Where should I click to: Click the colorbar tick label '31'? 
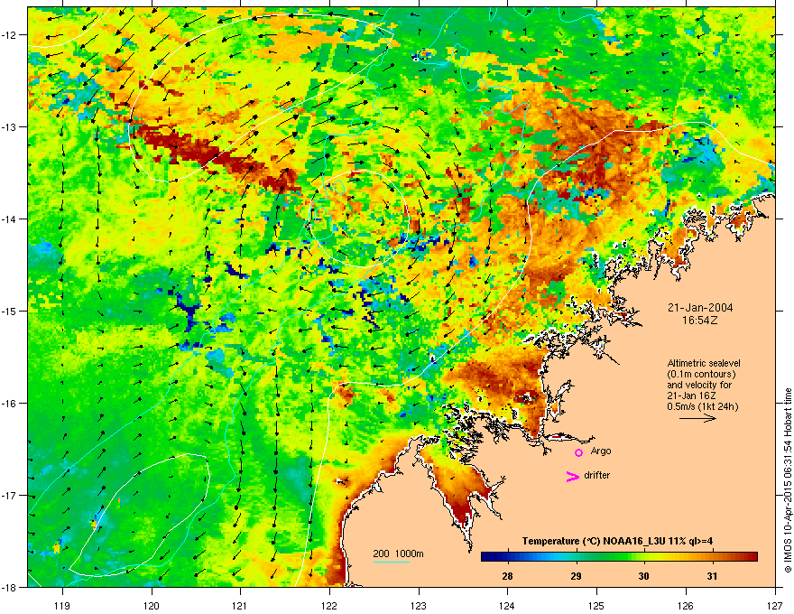point(712,576)
